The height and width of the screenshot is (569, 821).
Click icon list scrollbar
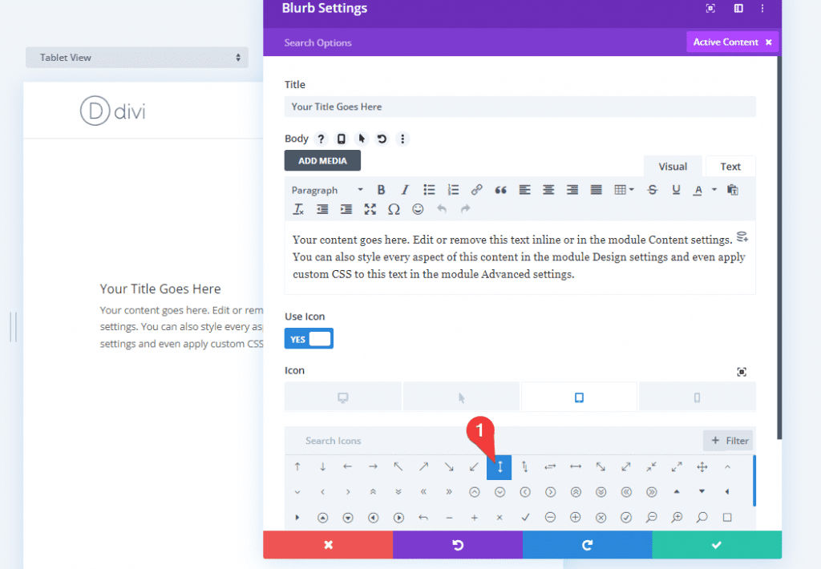click(x=754, y=481)
